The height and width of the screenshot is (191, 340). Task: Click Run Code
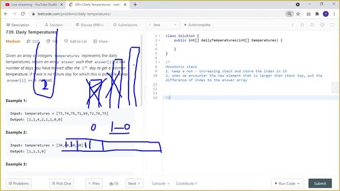tap(287, 184)
